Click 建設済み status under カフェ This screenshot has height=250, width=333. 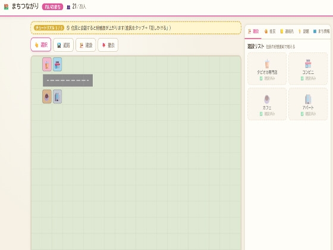267,114
